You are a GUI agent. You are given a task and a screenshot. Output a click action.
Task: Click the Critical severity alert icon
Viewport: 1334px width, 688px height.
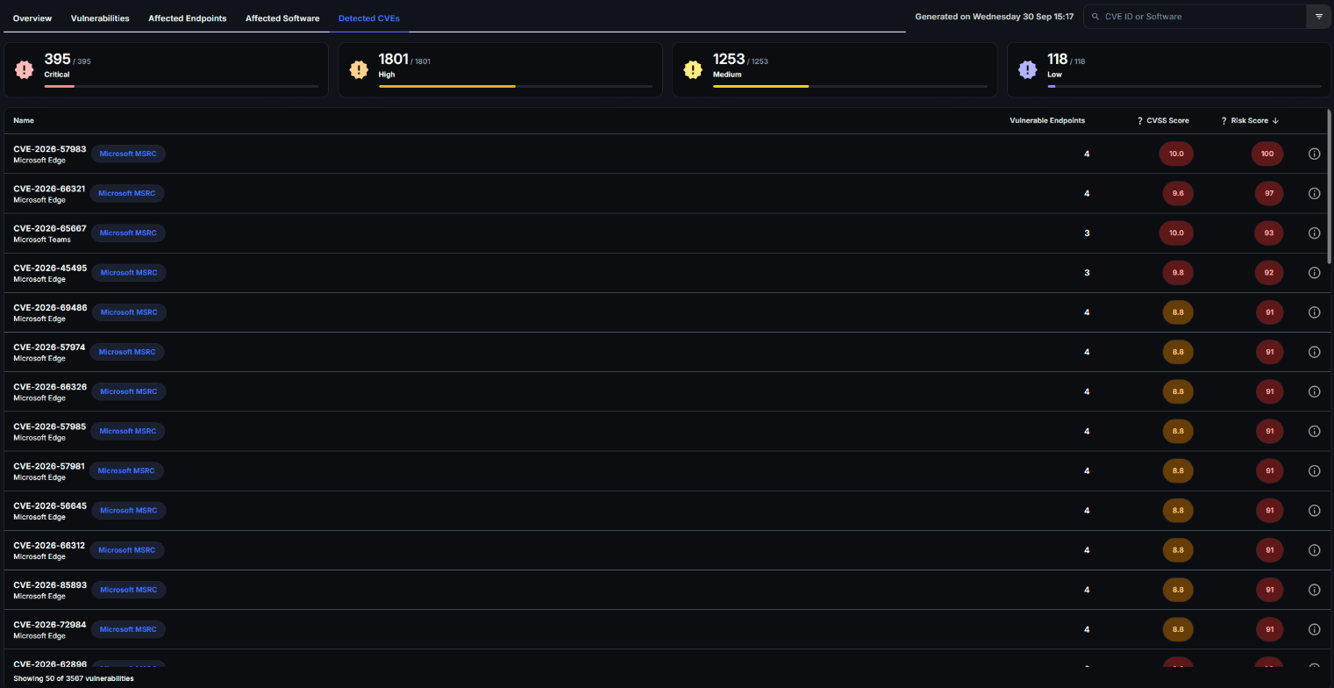point(25,69)
